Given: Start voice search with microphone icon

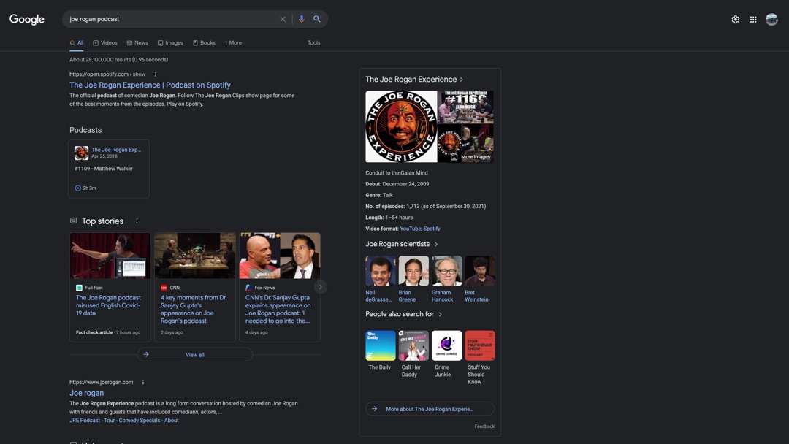Looking at the screenshot, I should point(302,19).
